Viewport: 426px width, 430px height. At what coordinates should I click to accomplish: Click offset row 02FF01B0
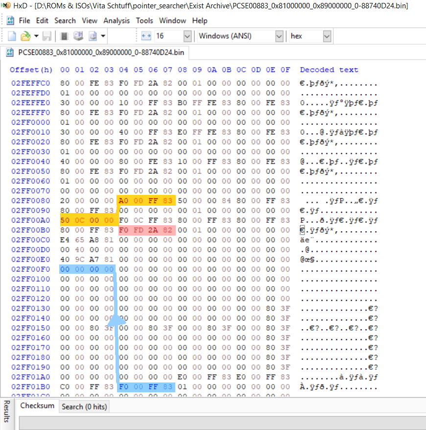(x=30, y=387)
